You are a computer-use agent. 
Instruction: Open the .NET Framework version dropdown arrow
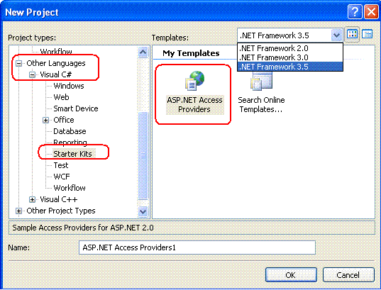(x=336, y=35)
